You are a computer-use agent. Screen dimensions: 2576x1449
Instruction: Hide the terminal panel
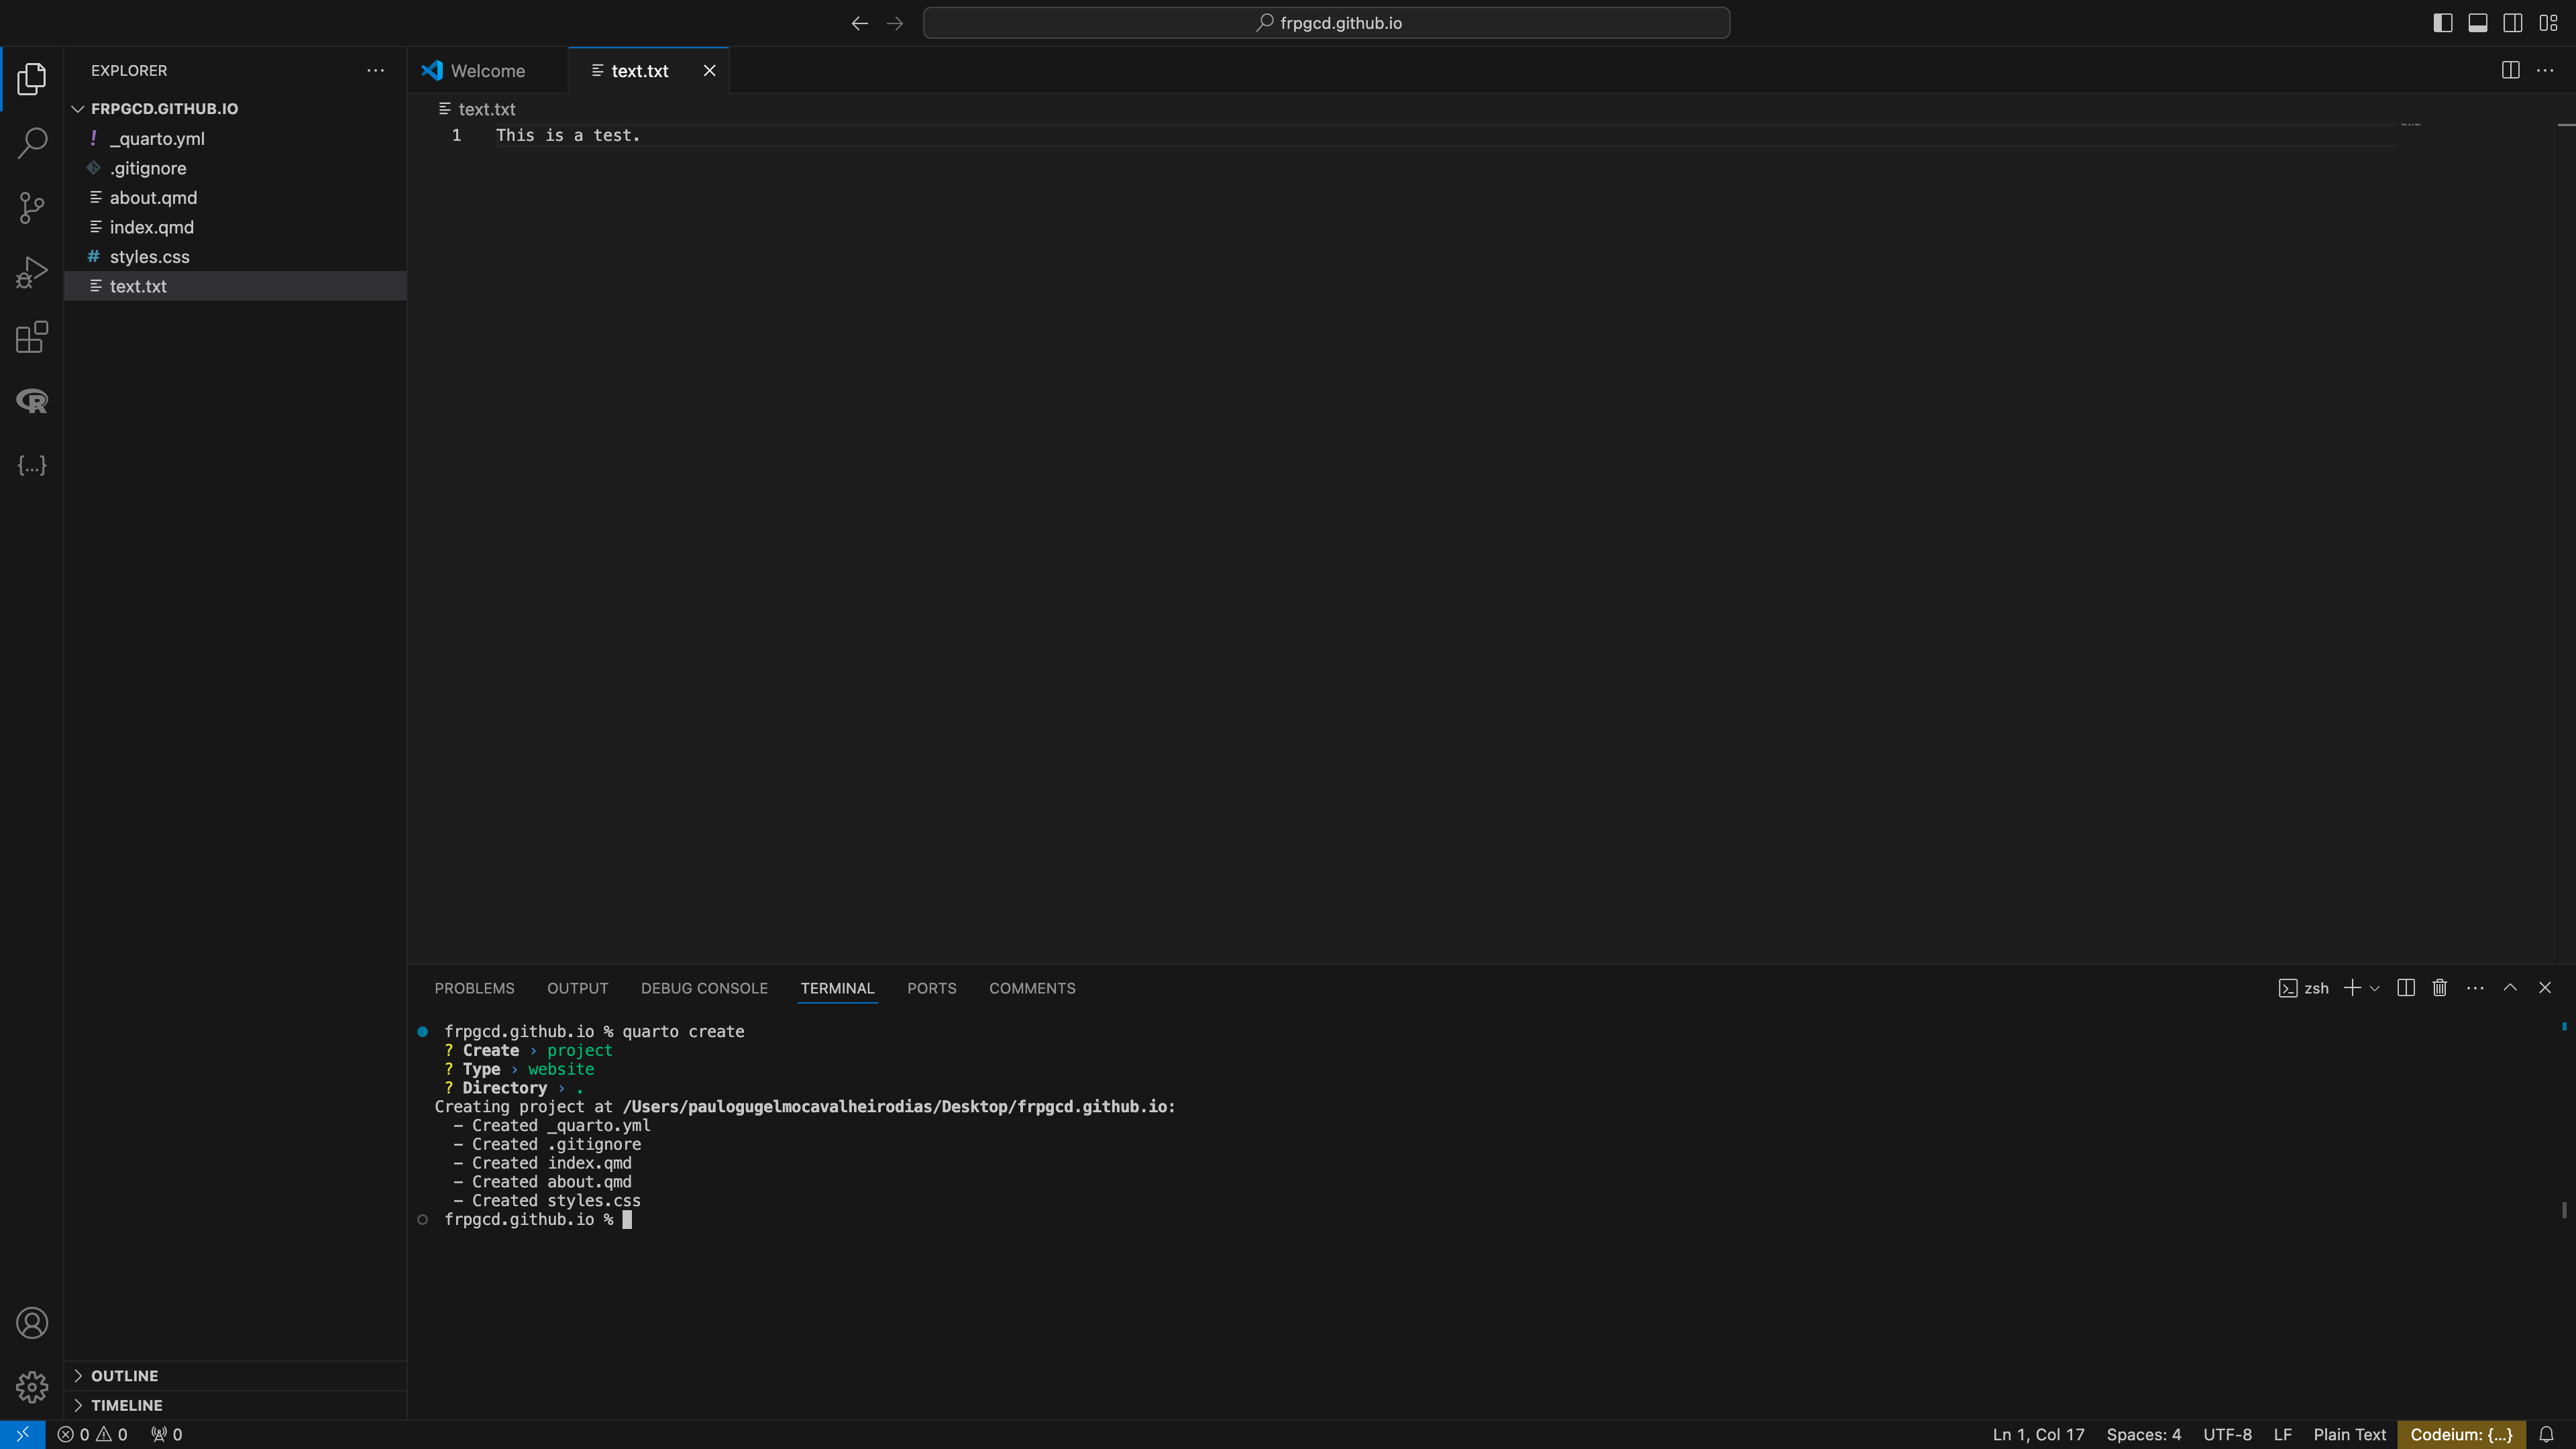2545,988
